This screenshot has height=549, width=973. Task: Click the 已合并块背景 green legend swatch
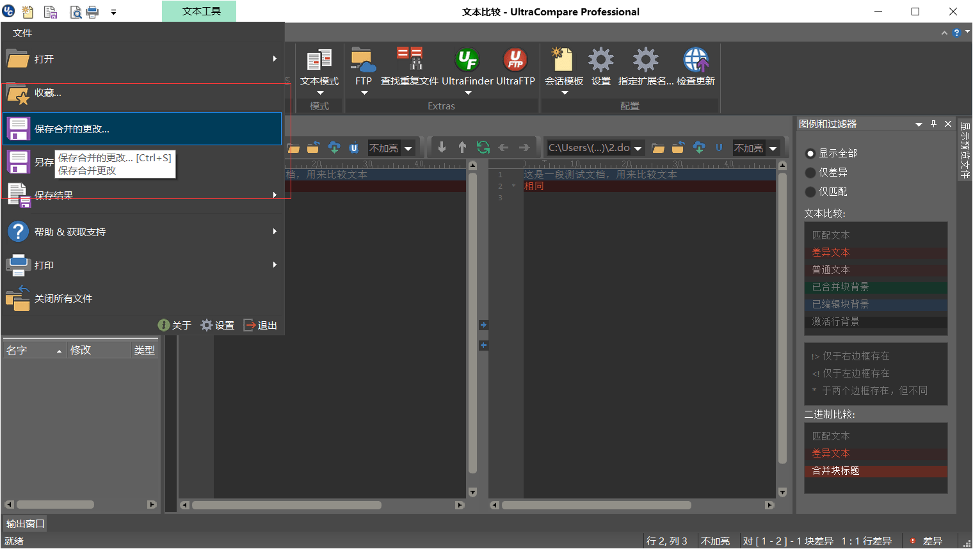876,287
